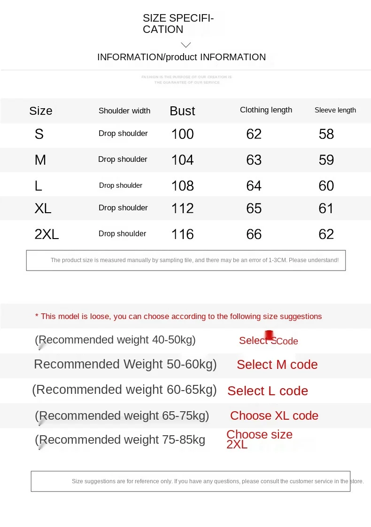Click bust value 108 in the L row
371x527 pixels.
coord(182,186)
